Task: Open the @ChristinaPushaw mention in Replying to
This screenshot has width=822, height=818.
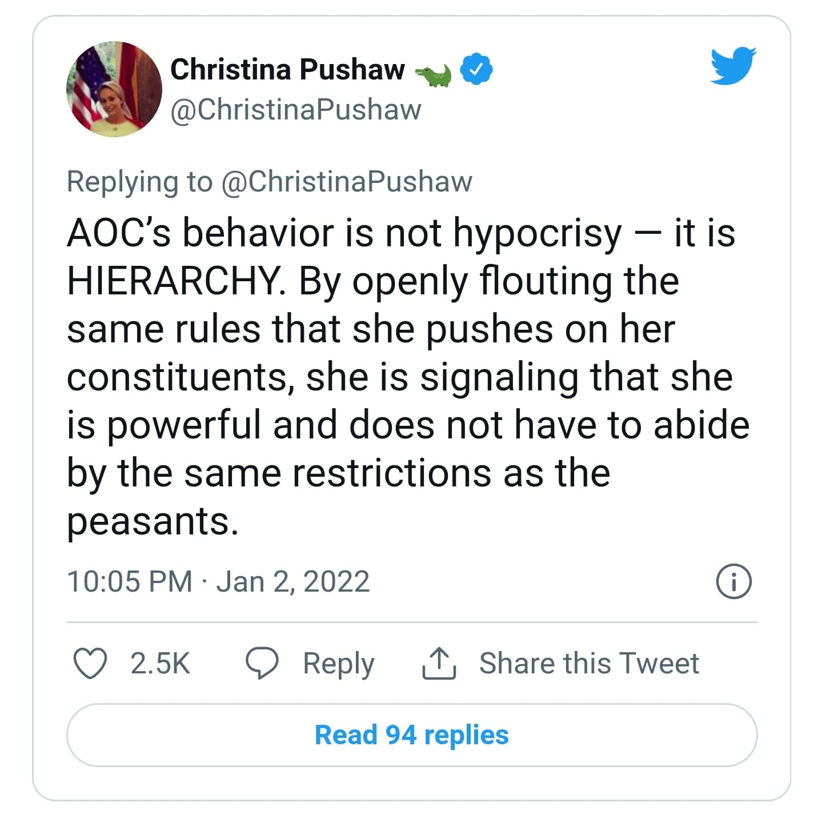Action: 347,182
